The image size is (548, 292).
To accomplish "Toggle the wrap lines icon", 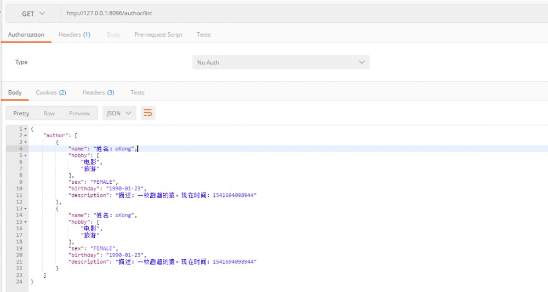I will point(148,113).
